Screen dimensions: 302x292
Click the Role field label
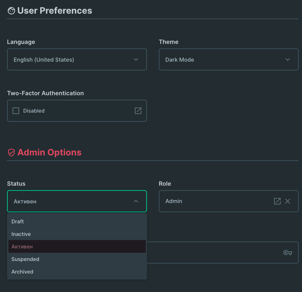pyautogui.click(x=165, y=183)
